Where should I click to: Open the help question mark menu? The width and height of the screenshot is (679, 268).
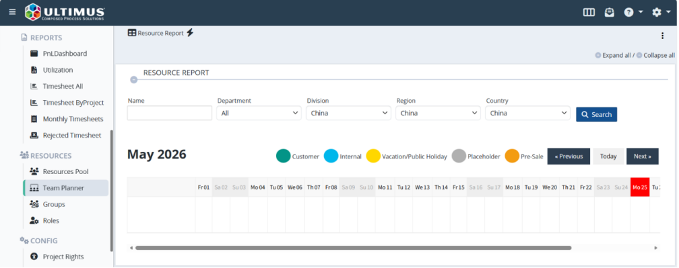(633, 13)
